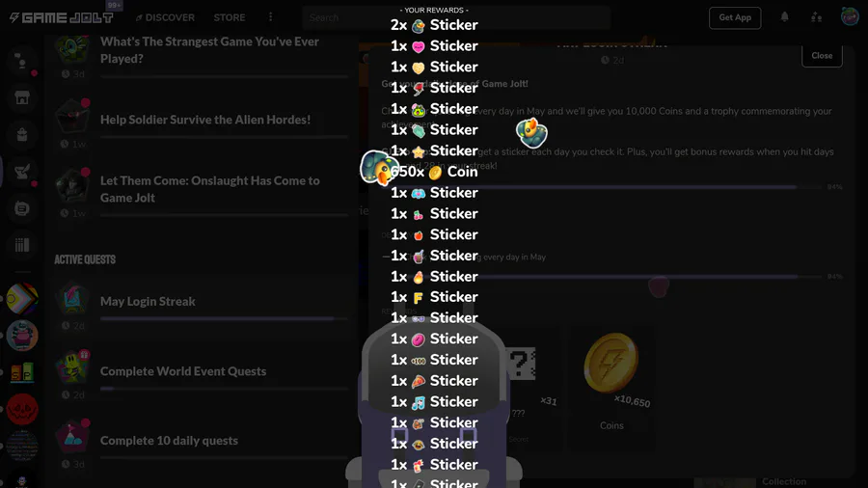
Task: Go to the Discover tab
Action: tap(165, 17)
